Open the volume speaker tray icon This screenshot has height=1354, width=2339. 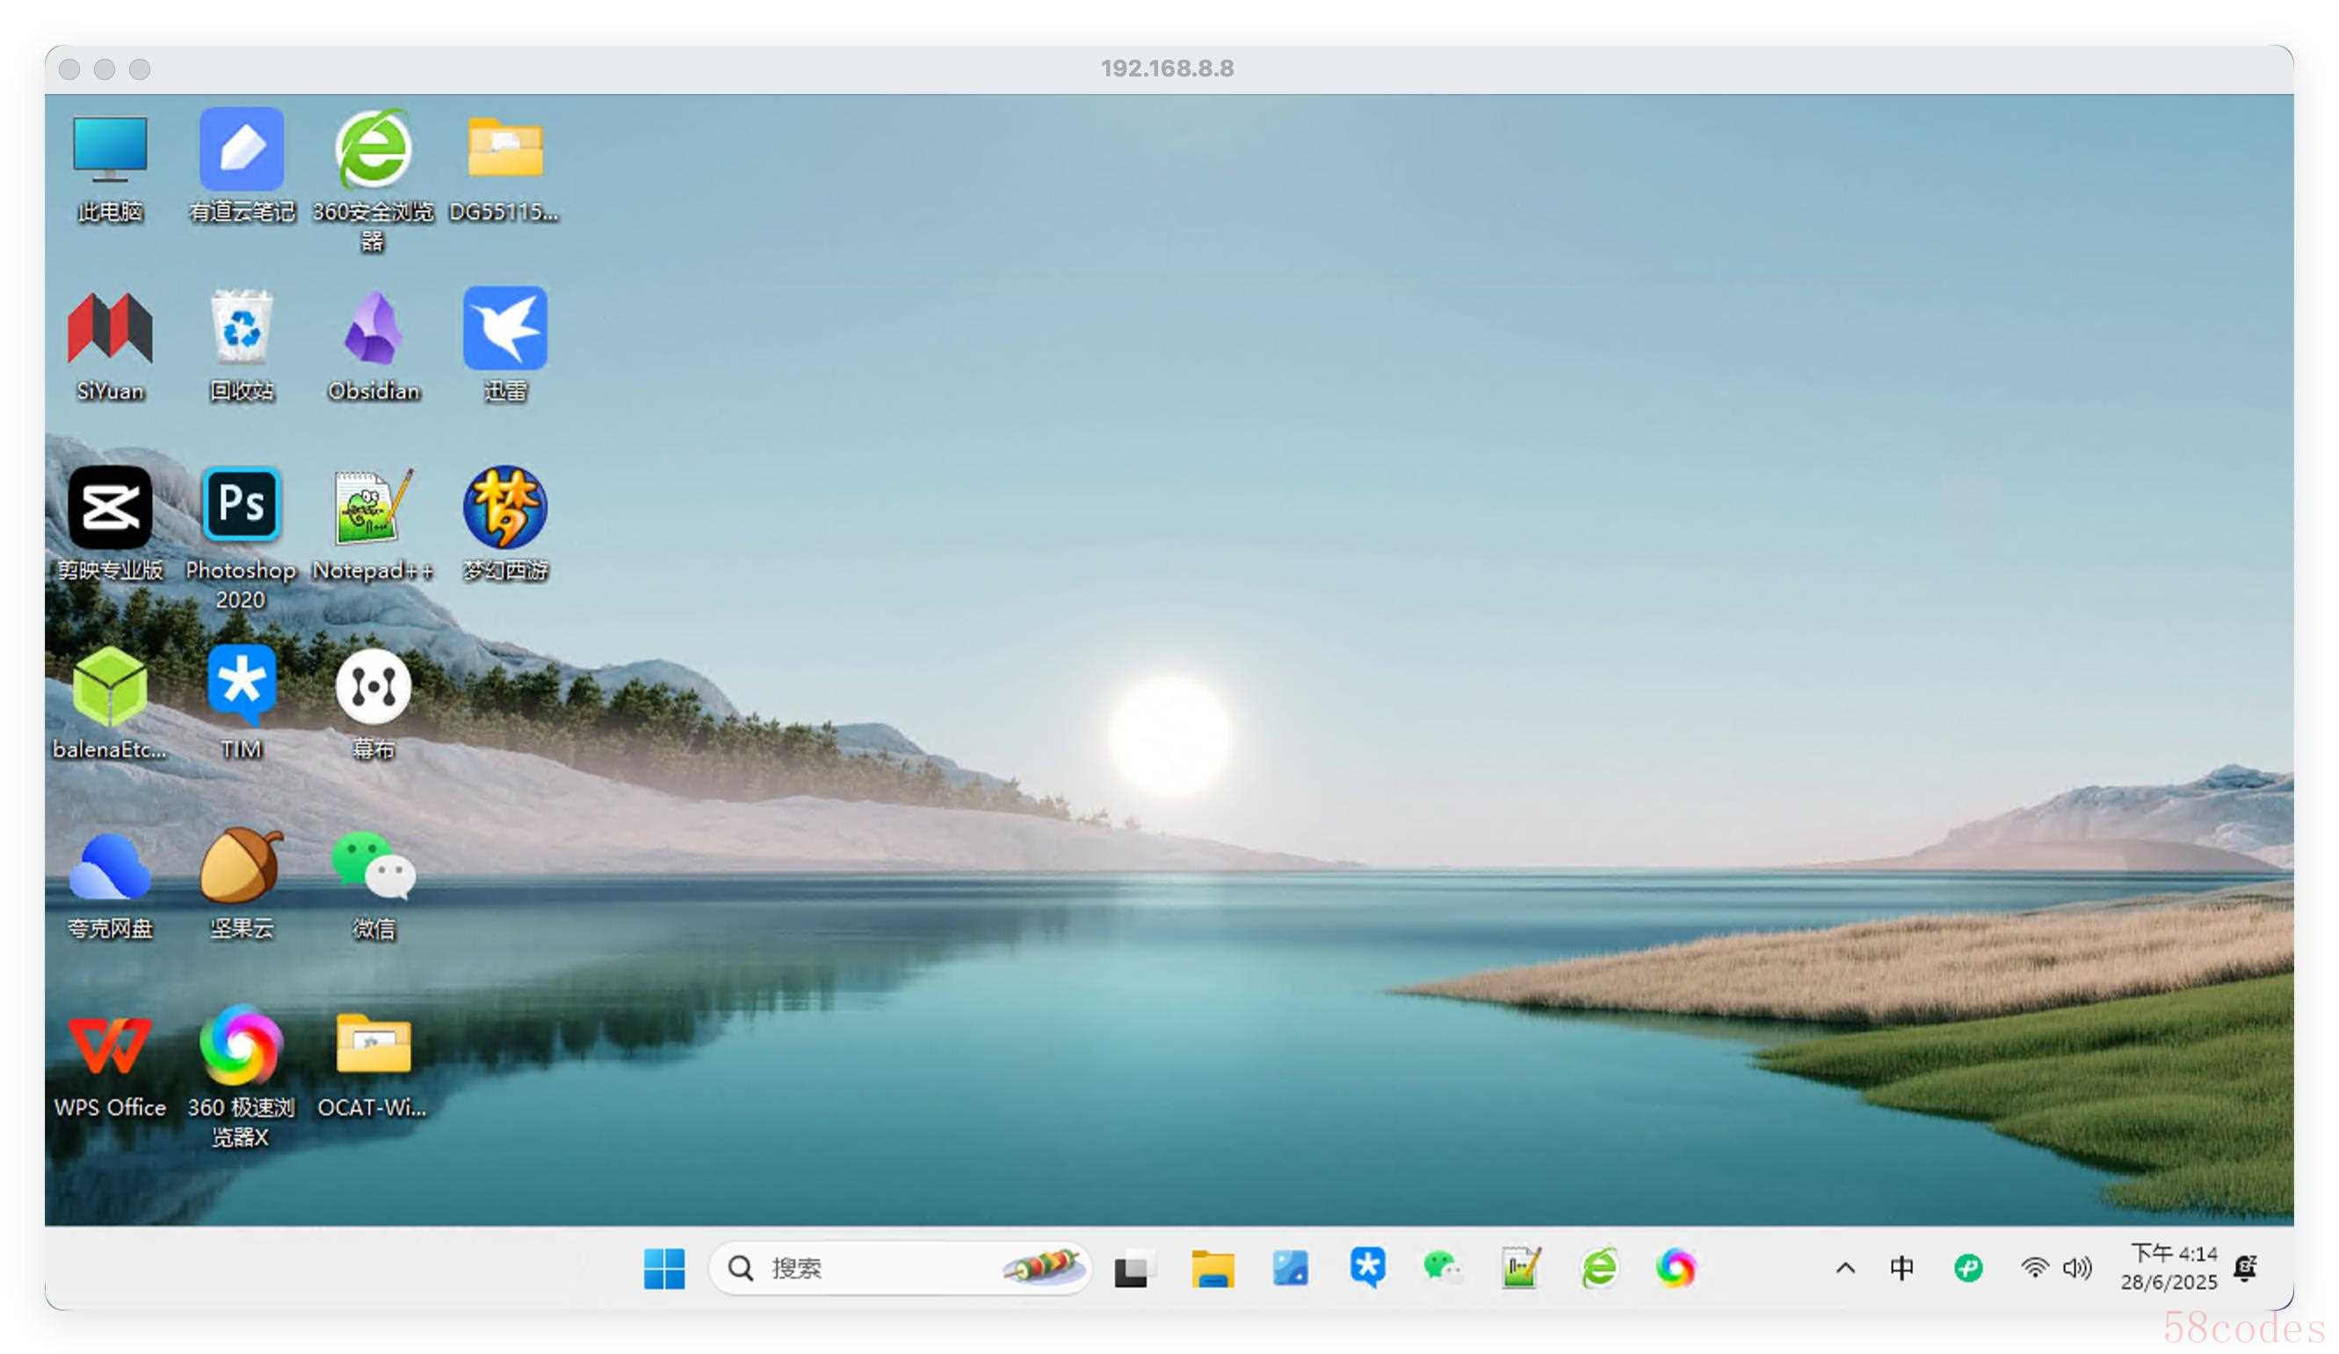point(2077,1268)
